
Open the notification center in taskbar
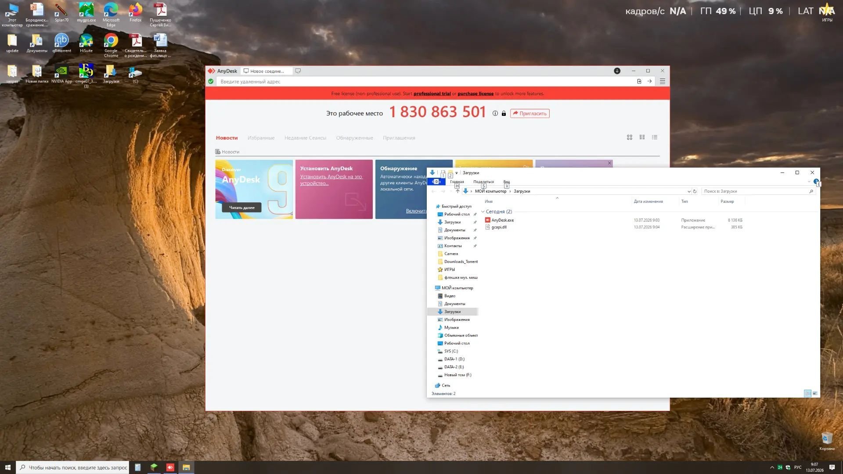click(x=832, y=467)
